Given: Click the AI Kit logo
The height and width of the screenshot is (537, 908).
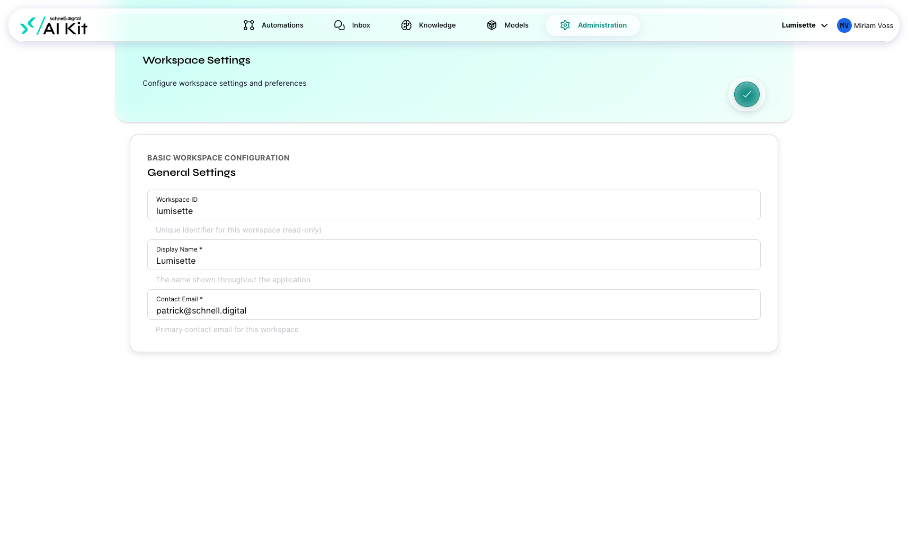Looking at the screenshot, I should click(x=54, y=25).
